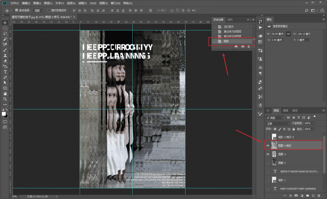Select the Brush tool in toolbar

tap(5, 50)
